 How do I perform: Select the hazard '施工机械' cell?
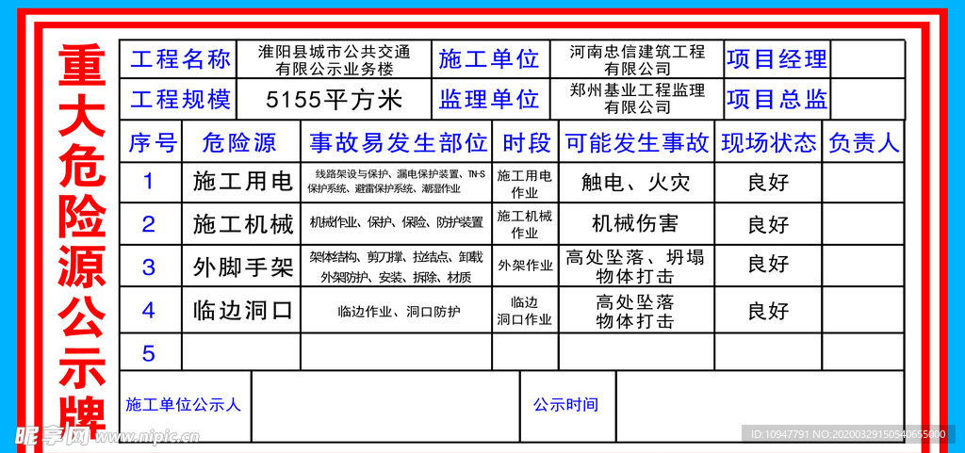click(243, 225)
